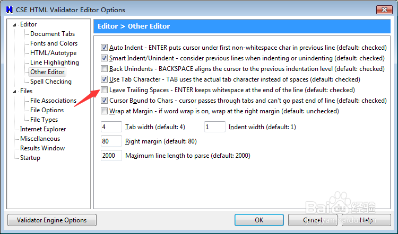Select the Line Highlighting tree item

tap(54, 62)
